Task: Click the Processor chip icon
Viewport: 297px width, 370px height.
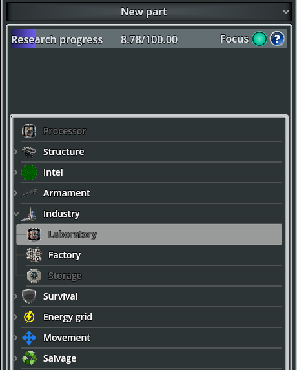Action: [29, 131]
